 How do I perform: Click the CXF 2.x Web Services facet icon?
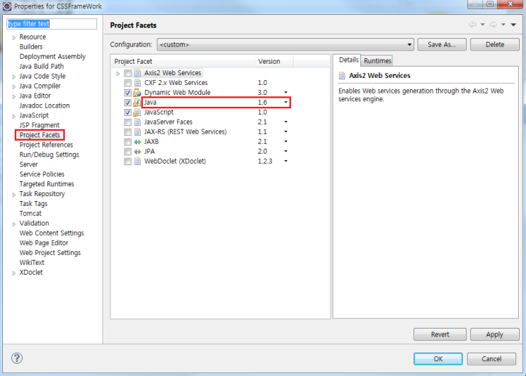click(x=137, y=83)
